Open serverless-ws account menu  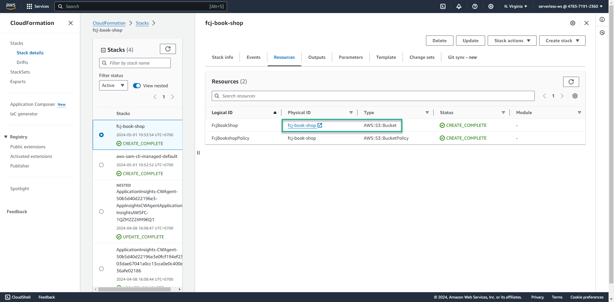(571, 6)
